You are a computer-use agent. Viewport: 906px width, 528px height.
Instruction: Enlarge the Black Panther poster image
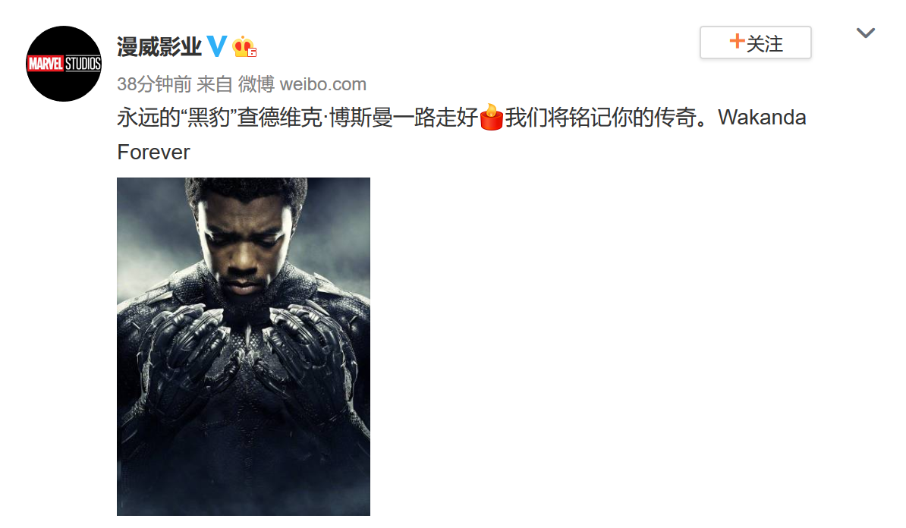(244, 347)
